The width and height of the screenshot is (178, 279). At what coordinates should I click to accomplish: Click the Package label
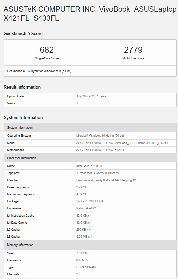tap(13, 201)
